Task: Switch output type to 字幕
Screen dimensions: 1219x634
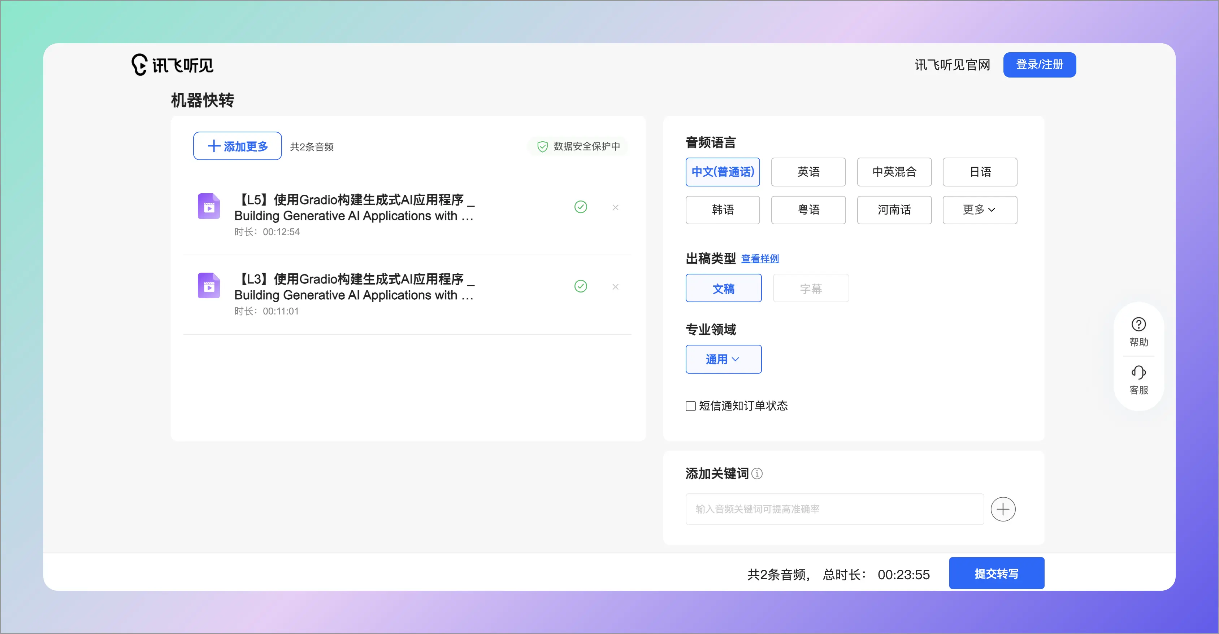Action: 810,289
